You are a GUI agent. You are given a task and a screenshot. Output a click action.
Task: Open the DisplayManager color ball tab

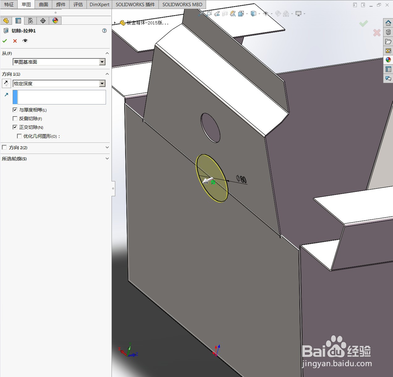(x=55, y=21)
